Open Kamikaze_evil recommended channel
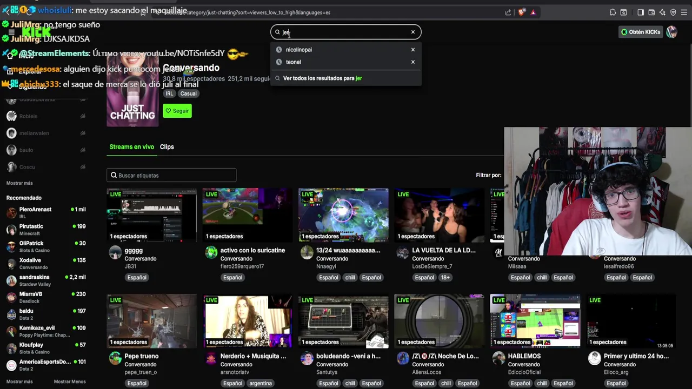692x389 pixels. click(46, 331)
